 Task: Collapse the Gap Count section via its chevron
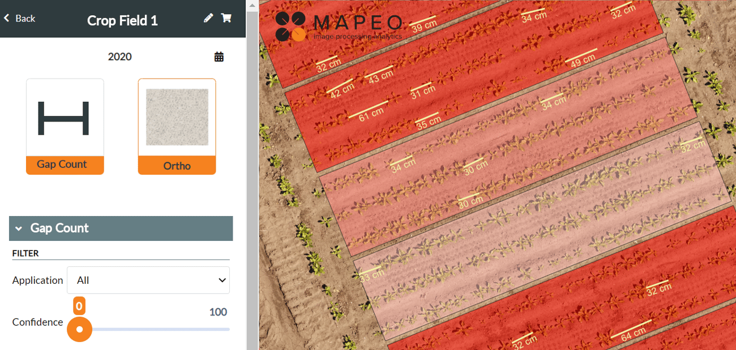click(x=18, y=228)
